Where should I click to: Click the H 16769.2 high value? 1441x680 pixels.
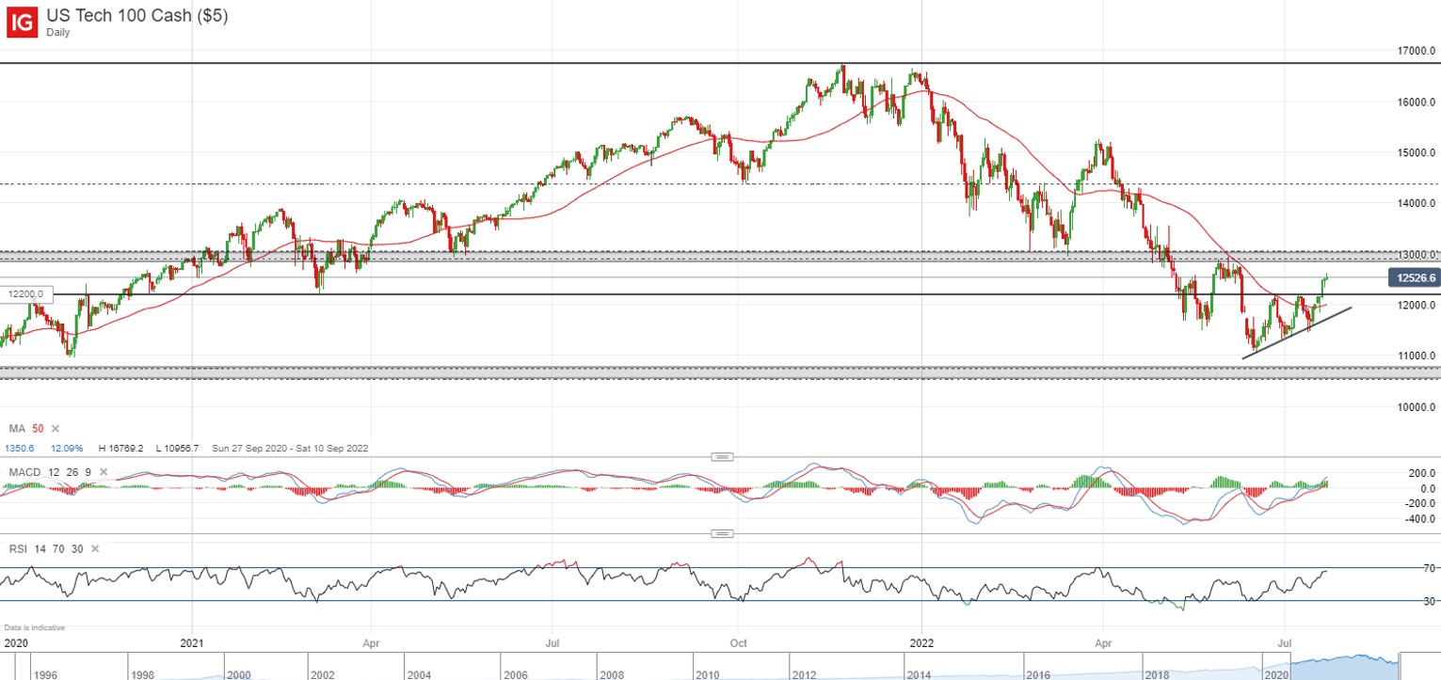pyautogui.click(x=121, y=449)
